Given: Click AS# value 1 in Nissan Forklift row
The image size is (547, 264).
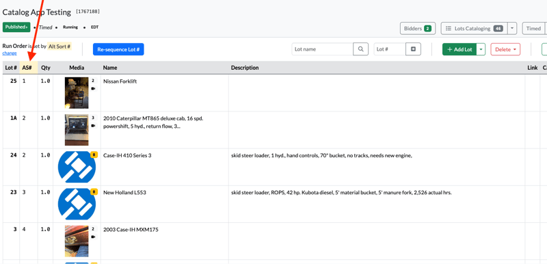Looking at the screenshot, I should 24,81.
